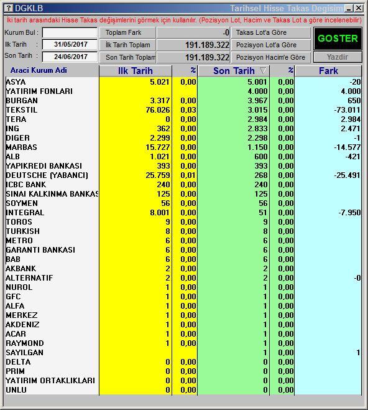Click the yellow Ilk Tarih cell for MARBAS
Image resolution: width=368 pixels, height=410 pixels.
point(136,147)
